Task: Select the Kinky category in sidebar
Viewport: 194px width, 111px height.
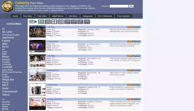Action: pyautogui.click(x=5, y=75)
